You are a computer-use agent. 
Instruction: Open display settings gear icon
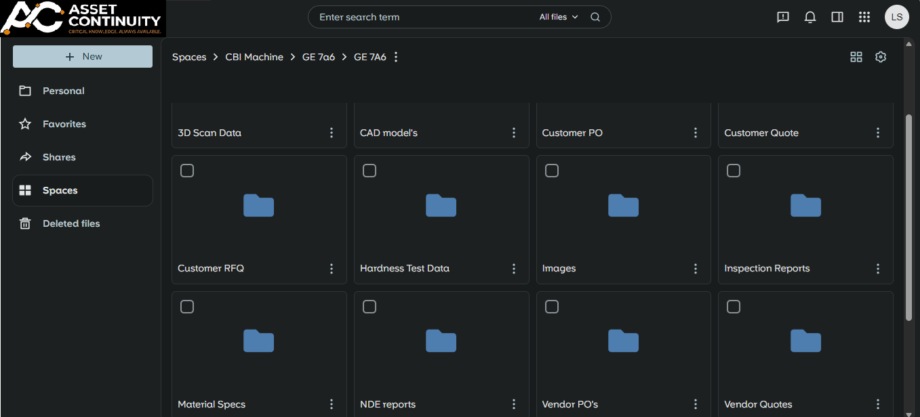click(881, 57)
